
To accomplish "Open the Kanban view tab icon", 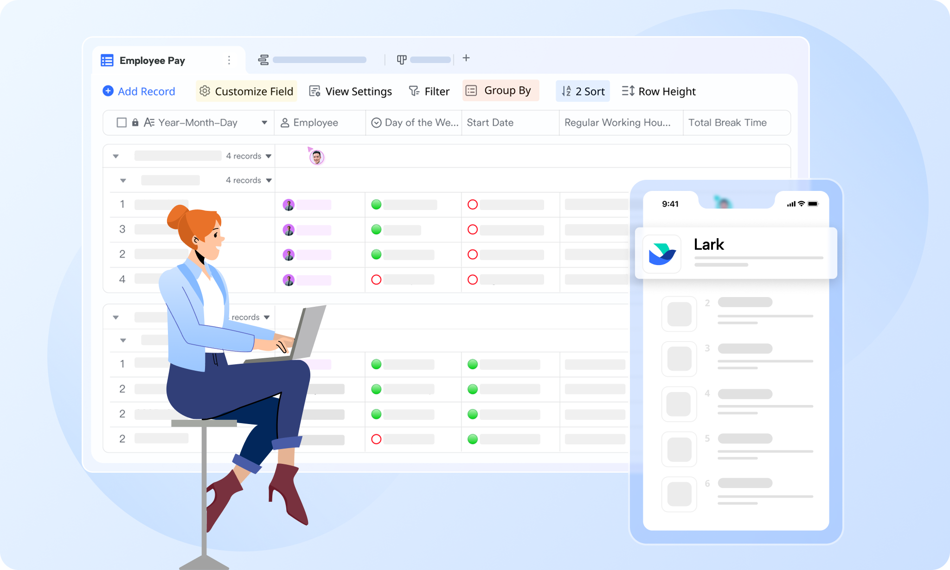I will point(402,60).
